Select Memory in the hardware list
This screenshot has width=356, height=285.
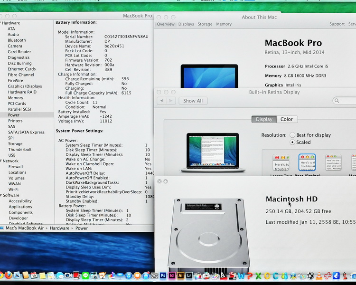click(16, 98)
